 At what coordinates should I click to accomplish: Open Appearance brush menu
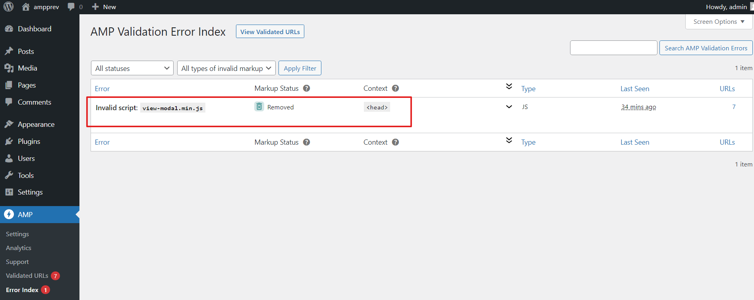point(9,124)
